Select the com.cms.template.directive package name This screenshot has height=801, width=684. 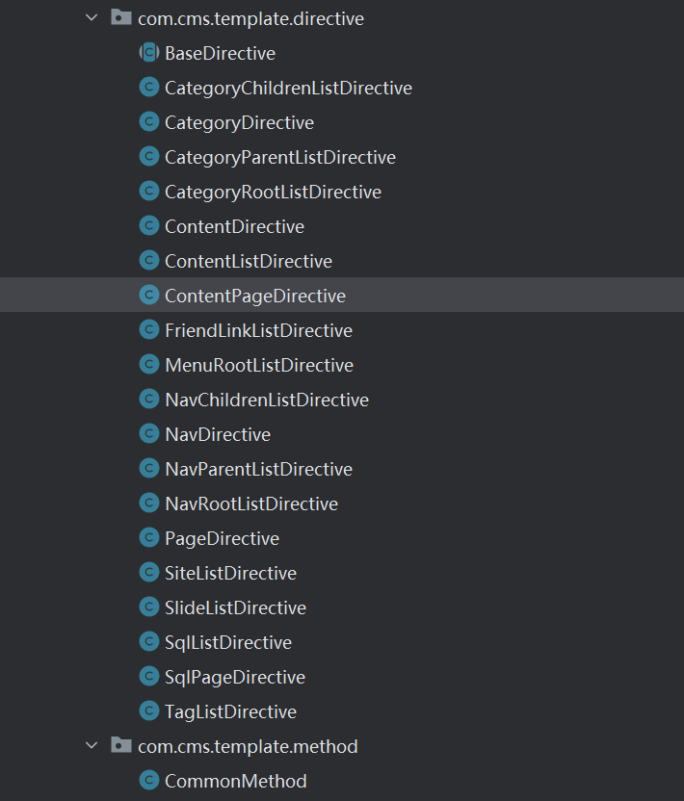click(x=251, y=19)
